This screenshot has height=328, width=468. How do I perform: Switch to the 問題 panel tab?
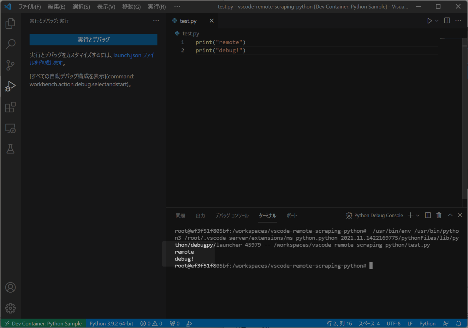click(180, 215)
